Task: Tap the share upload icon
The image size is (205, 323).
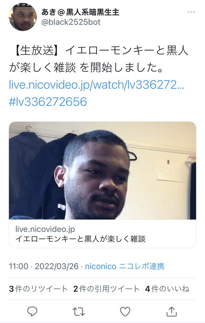Action: coord(172,311)
